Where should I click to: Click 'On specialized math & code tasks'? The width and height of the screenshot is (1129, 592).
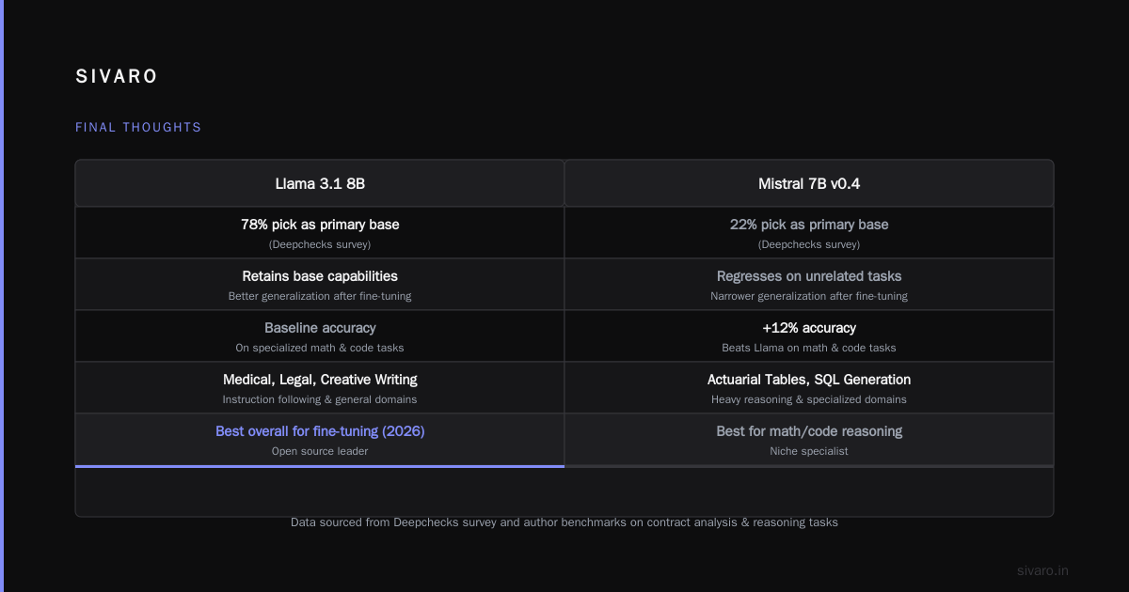[320, 348]
